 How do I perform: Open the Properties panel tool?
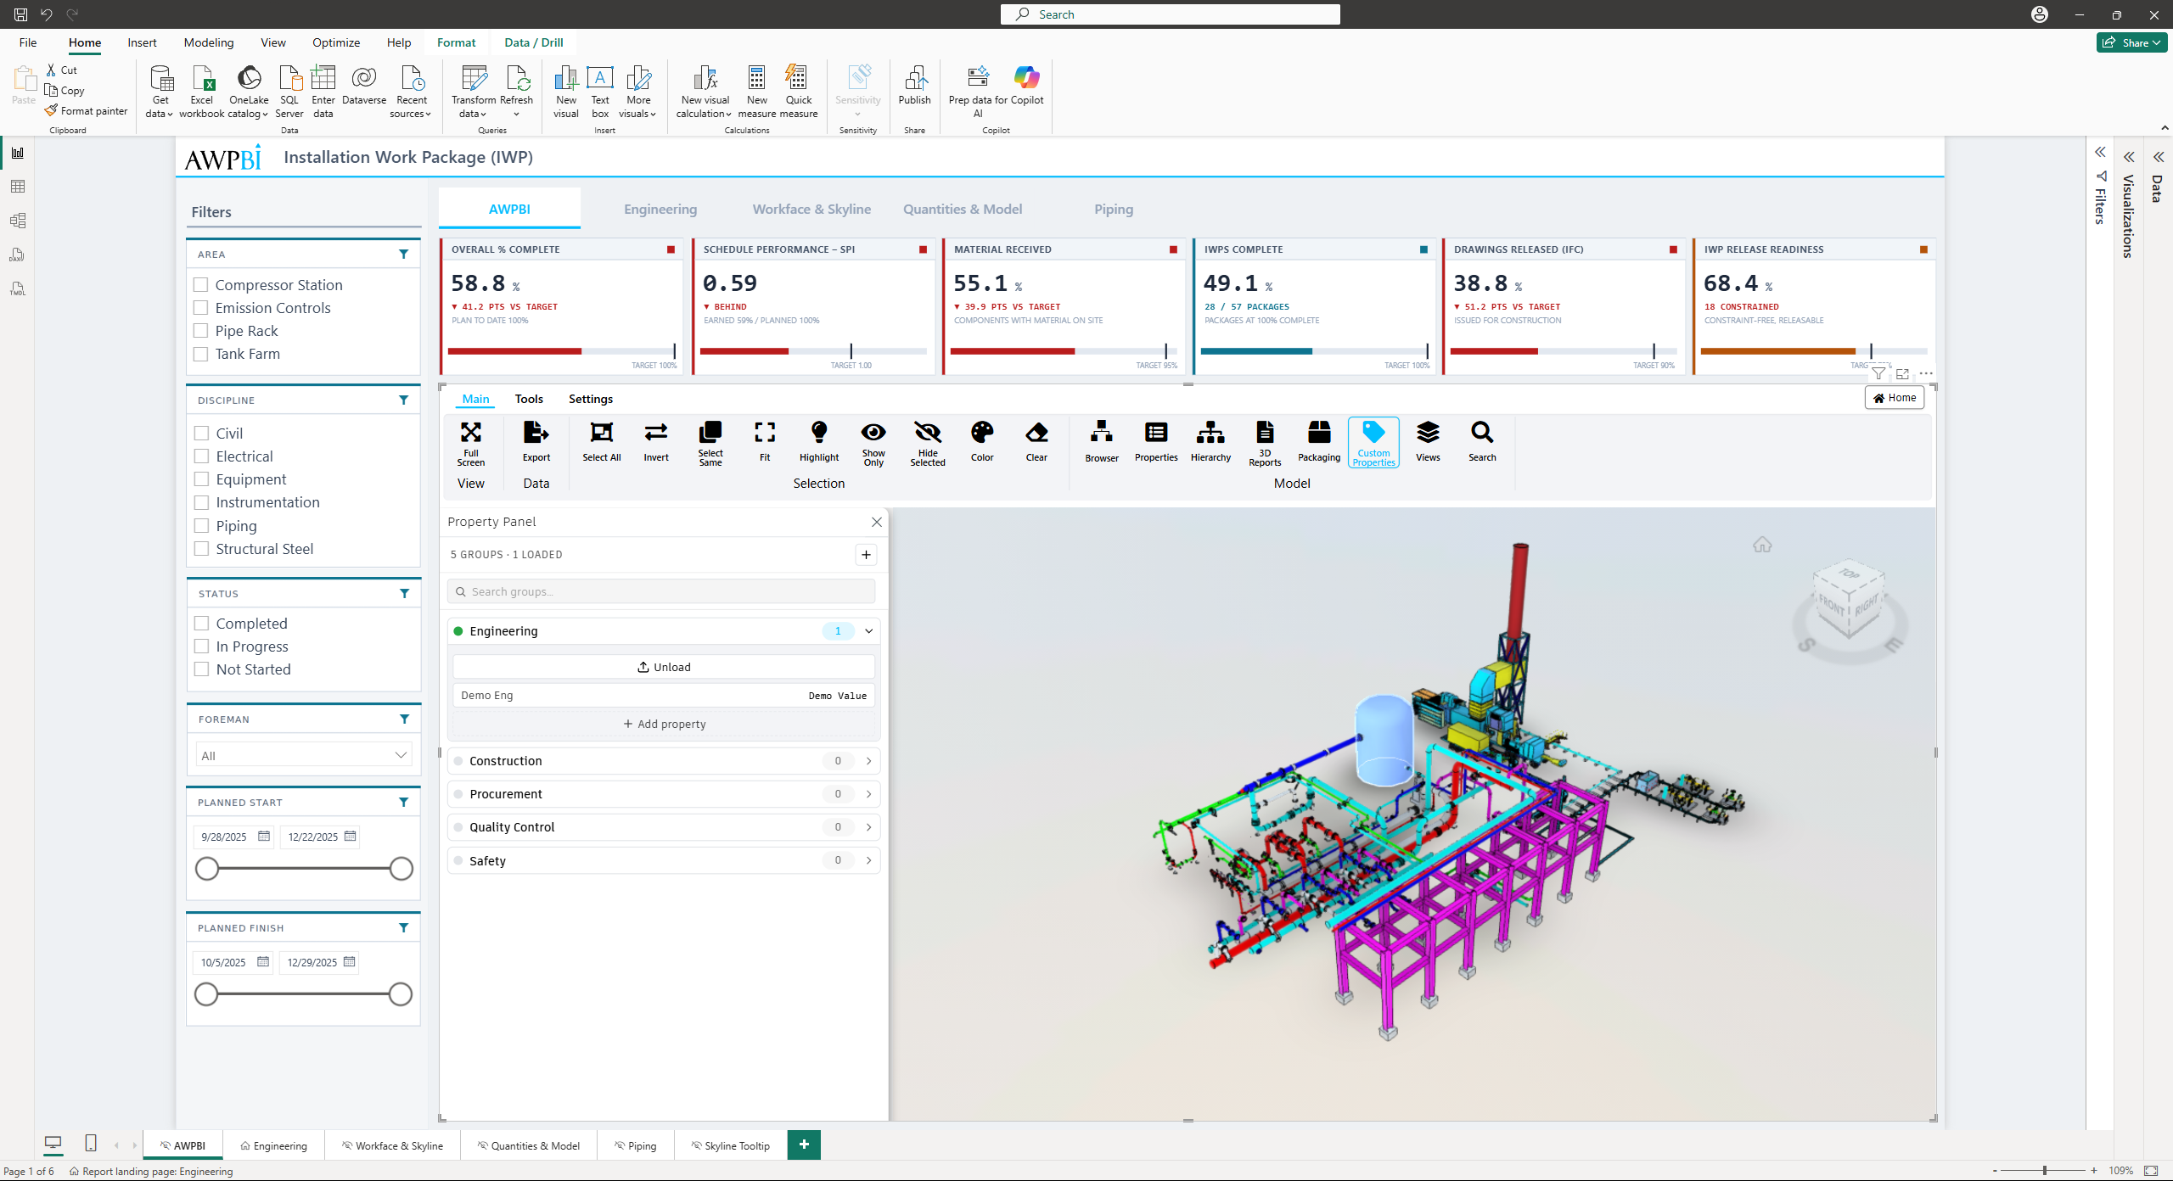click(x=1155, y=443)
